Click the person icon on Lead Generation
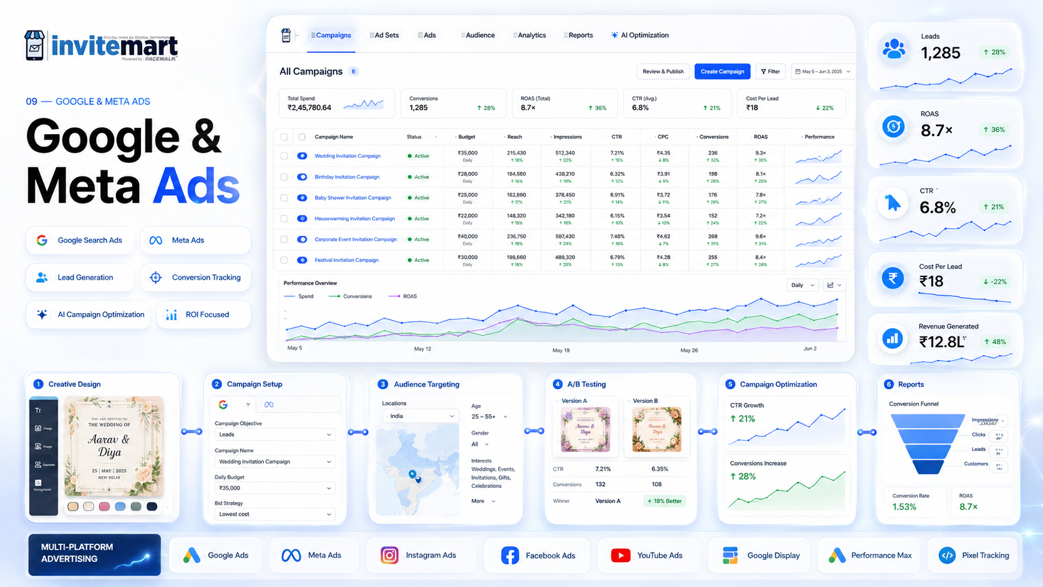The height and width of the screenshot is (587, 1043). (x=42, y=278)
